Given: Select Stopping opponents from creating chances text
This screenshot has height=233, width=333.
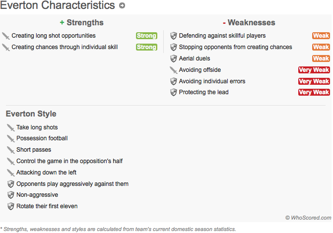Looking at the screenshot, I should coord(235,47).
